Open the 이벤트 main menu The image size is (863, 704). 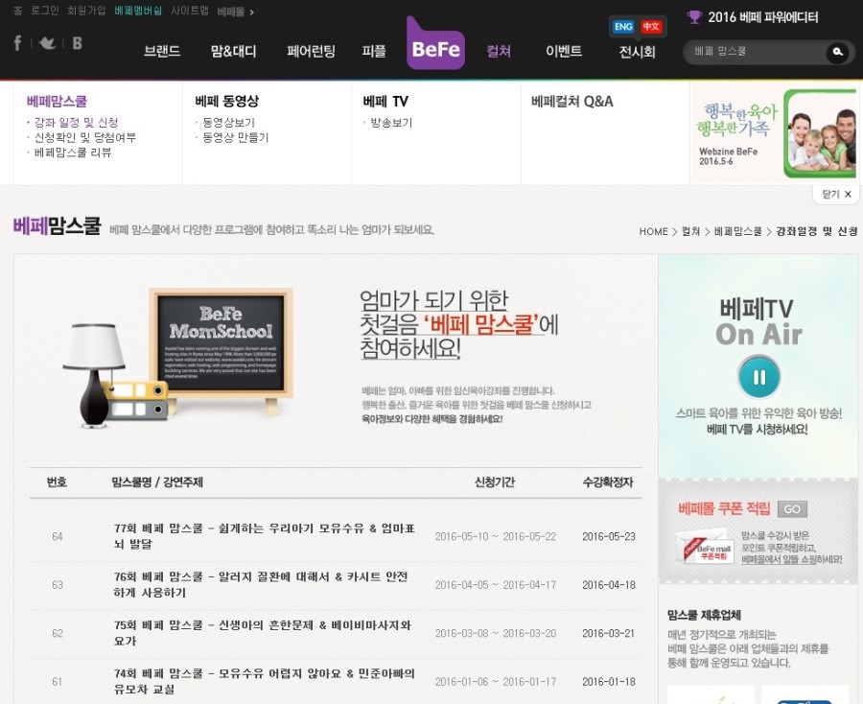[564, 51]
